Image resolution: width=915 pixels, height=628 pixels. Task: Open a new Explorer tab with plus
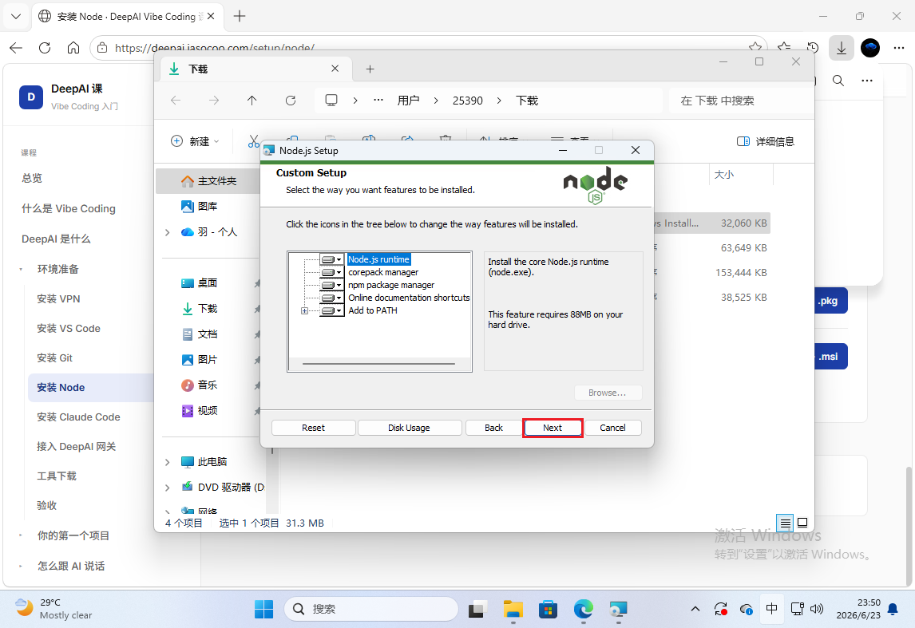coord(370,69)
